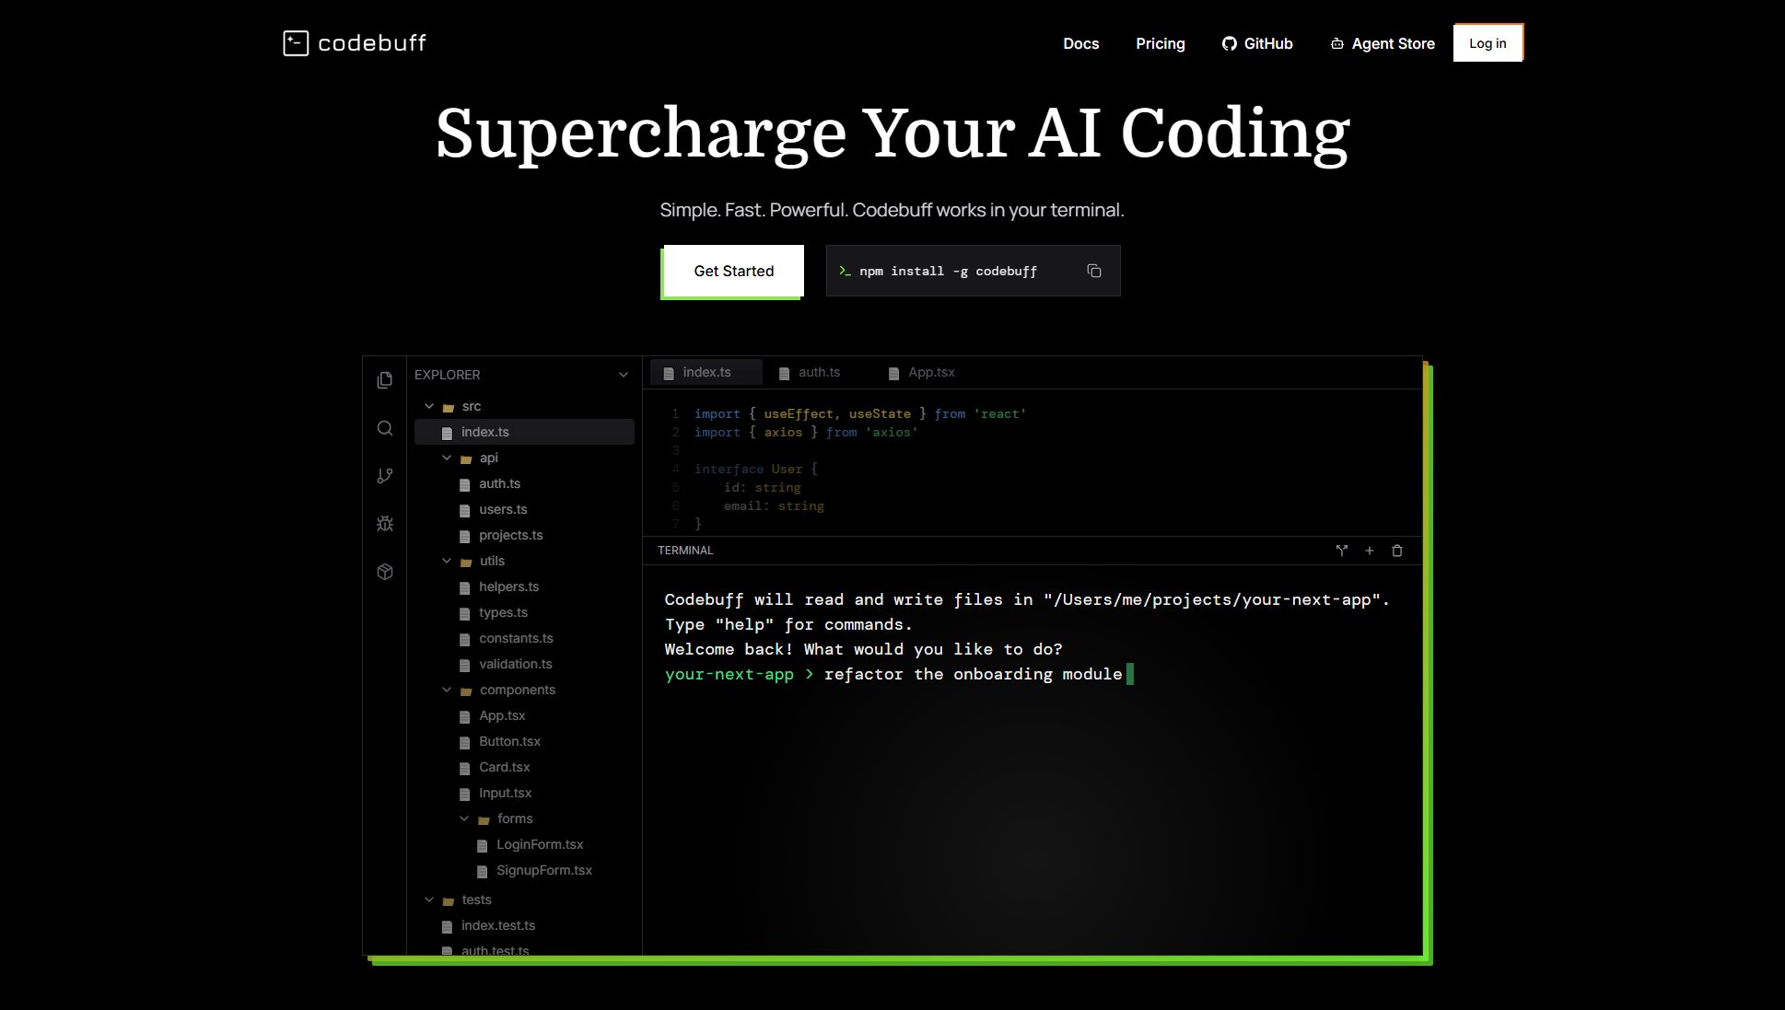Click the Log in button
Viewport: 1785px width, 1010px height.
pyautogui.click(x=1487, y=43)
